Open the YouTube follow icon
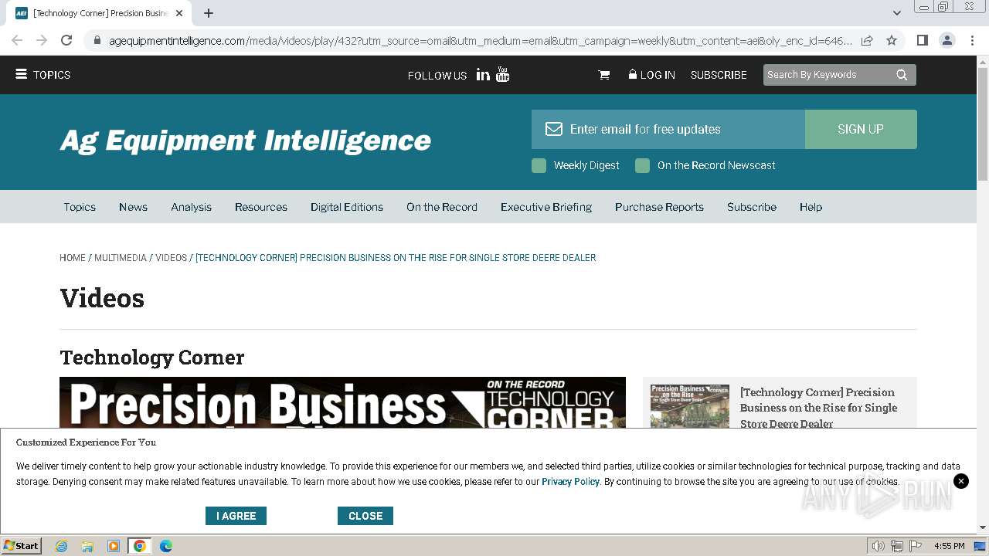Image resolution: width=989 pixels, height=556 pixels. [503, 74]
